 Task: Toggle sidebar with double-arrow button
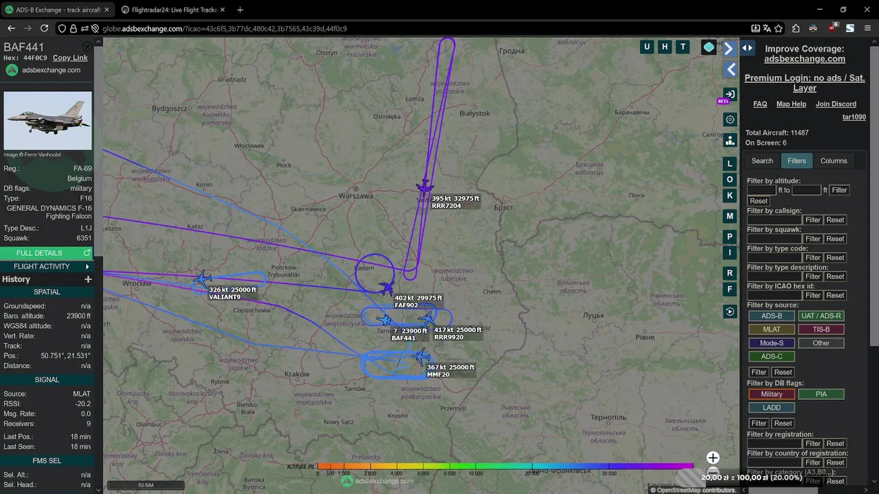click(747, 48)
